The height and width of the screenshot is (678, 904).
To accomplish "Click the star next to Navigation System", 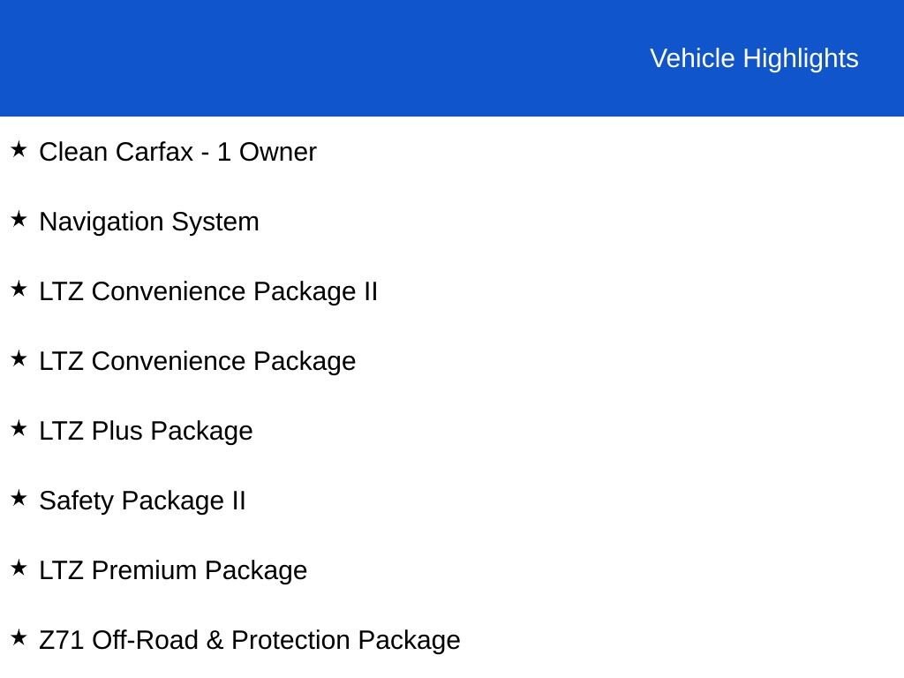I will click(19, 219).
